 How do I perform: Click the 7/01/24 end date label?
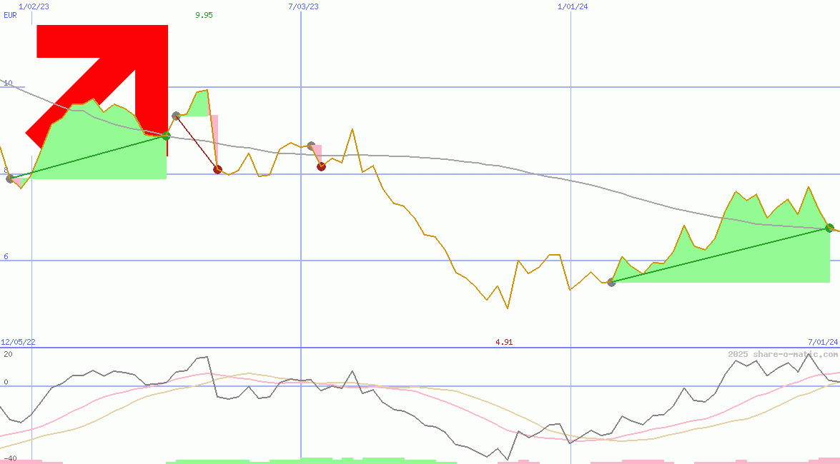pyautogui.click(x=823, y=342)
